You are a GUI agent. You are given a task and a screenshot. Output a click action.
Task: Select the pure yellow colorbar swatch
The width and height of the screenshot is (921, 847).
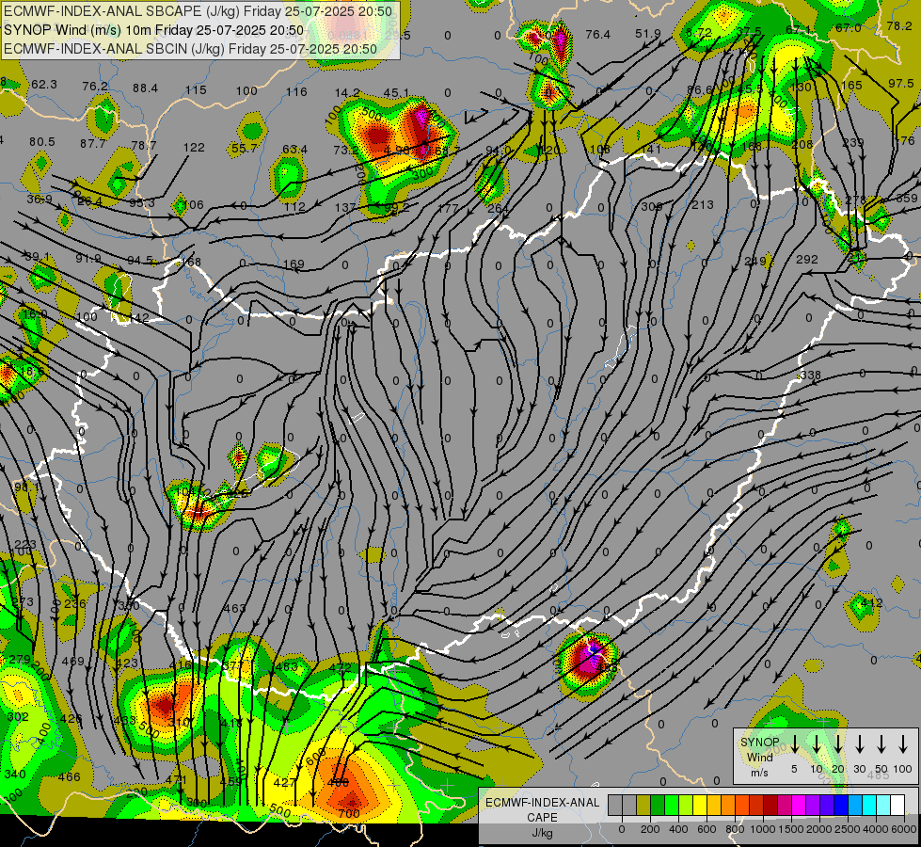(x=700, y=806)
